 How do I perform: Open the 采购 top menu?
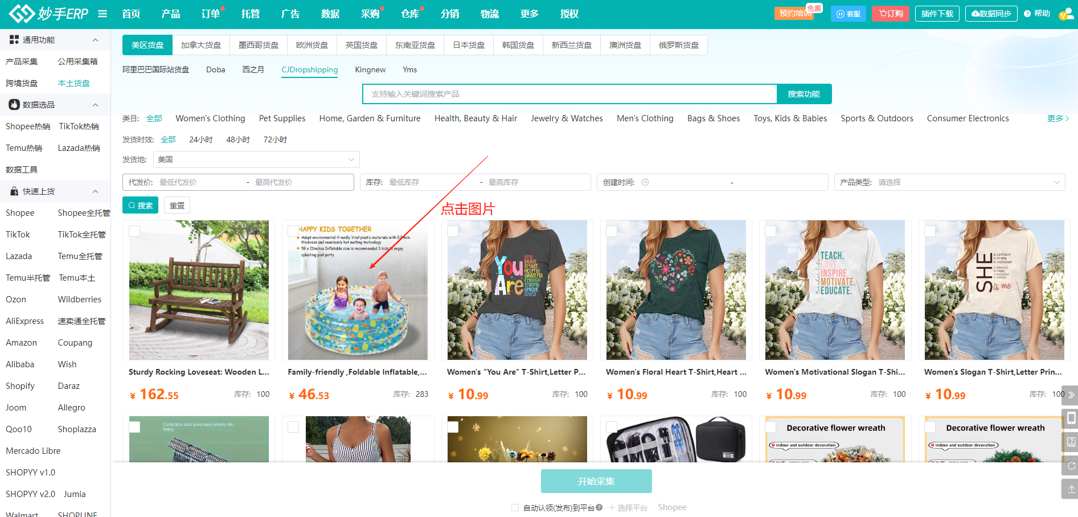pyautogui.click(x=370, y=14)
